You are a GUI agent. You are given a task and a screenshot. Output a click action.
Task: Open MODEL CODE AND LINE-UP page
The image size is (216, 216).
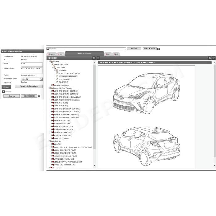pyautogui.click(x=69, y=73)
